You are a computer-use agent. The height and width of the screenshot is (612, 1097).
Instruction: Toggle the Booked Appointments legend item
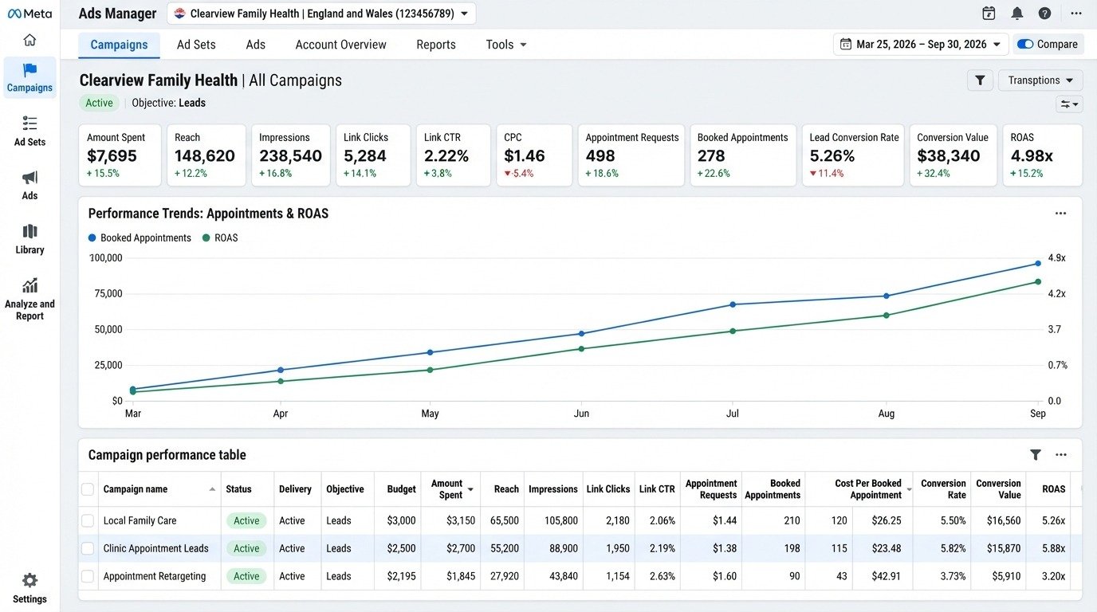pos(140,238)
